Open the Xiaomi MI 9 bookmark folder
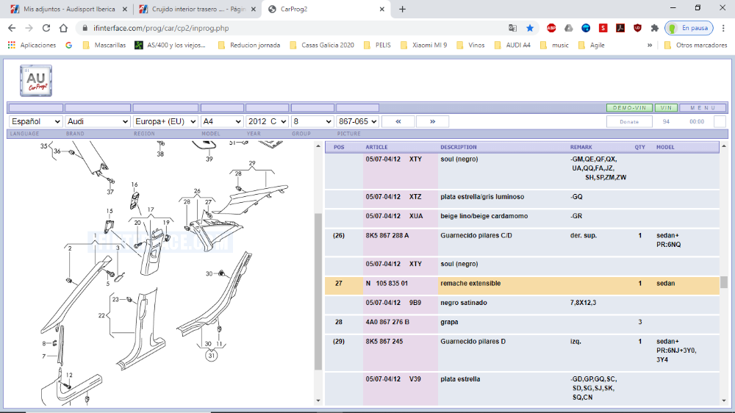735x413 pixels. [x=424, y=45]
